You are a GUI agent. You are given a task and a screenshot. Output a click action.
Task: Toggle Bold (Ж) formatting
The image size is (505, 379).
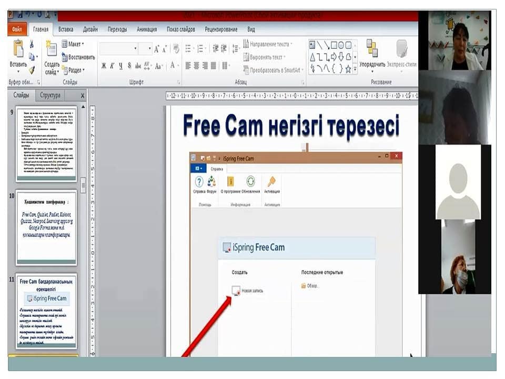pos(104,66)
